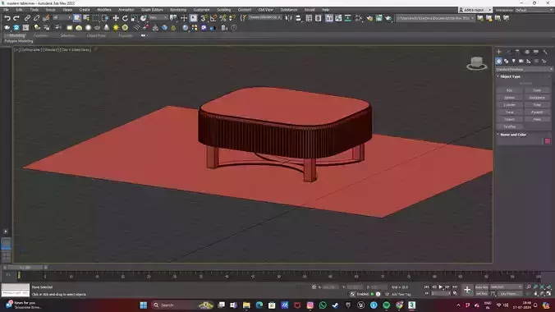This screenshot has width=555, height=312.
Task: Toggle the Spinner Snap icon
Action: click(232, 18)
